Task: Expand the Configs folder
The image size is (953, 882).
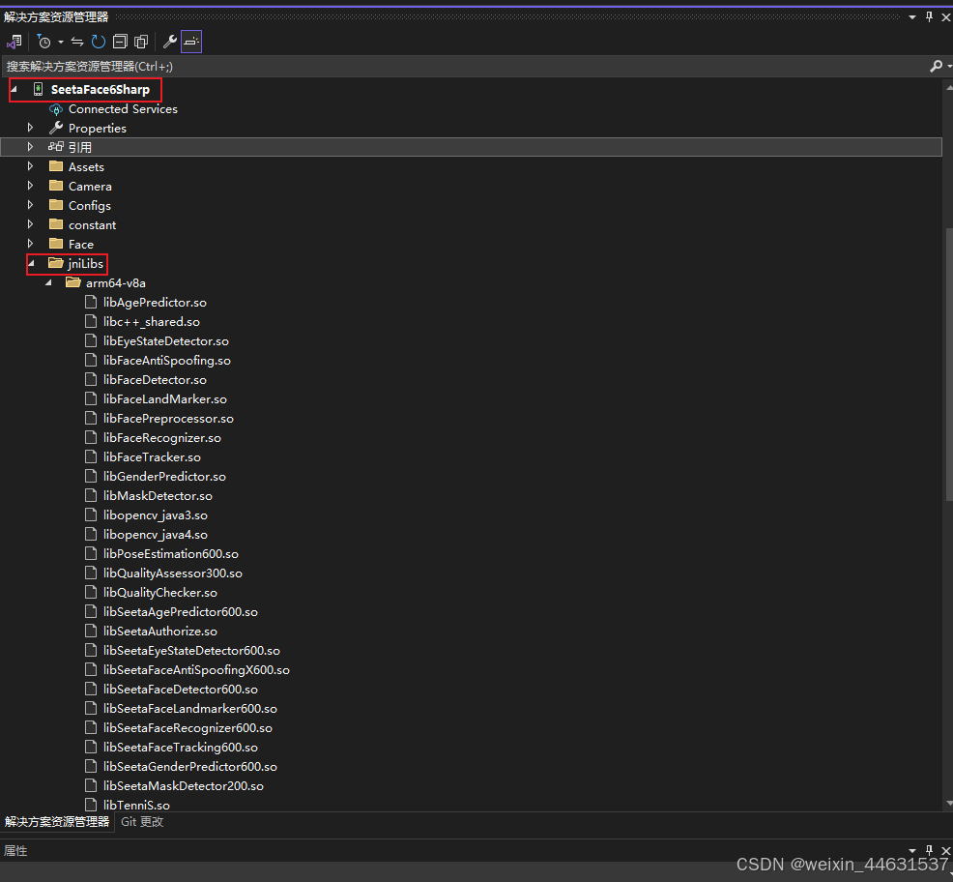Action: [30, 205]
